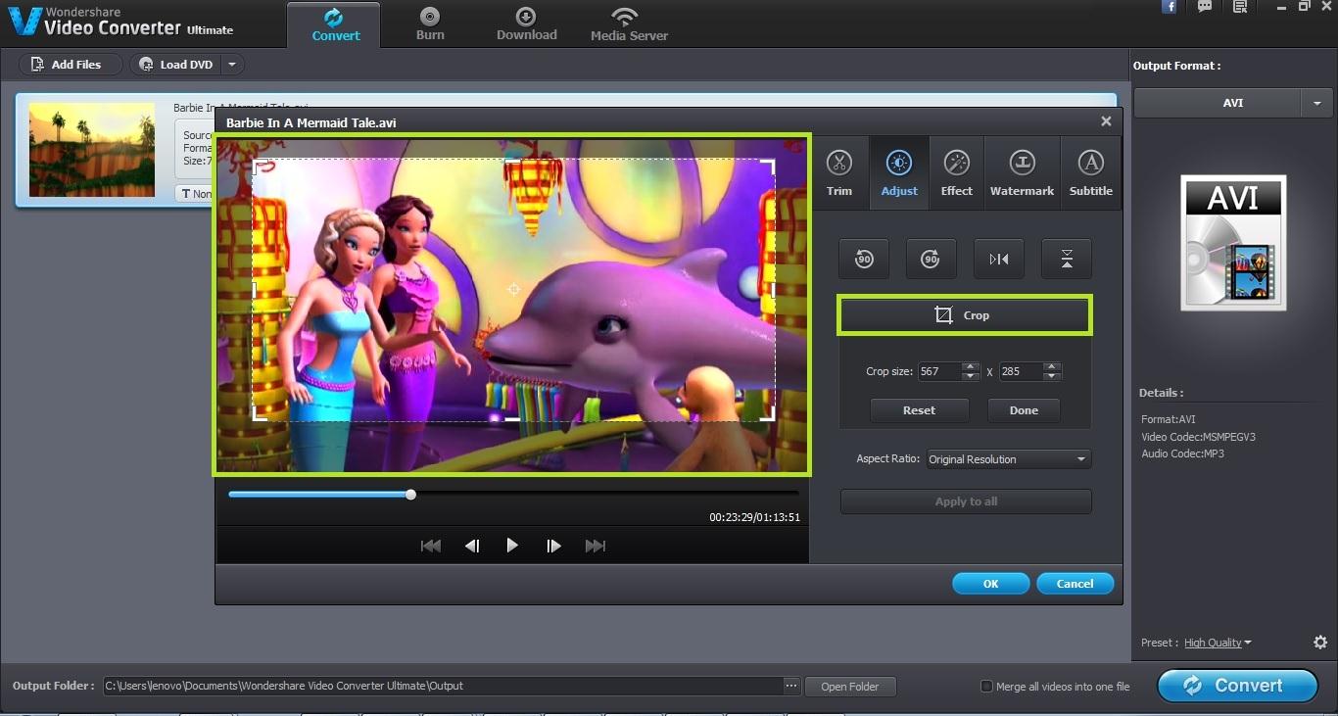Browse output folder with ellipsis button
This screenshot has height=716, width=1338.
pos(791,686)
